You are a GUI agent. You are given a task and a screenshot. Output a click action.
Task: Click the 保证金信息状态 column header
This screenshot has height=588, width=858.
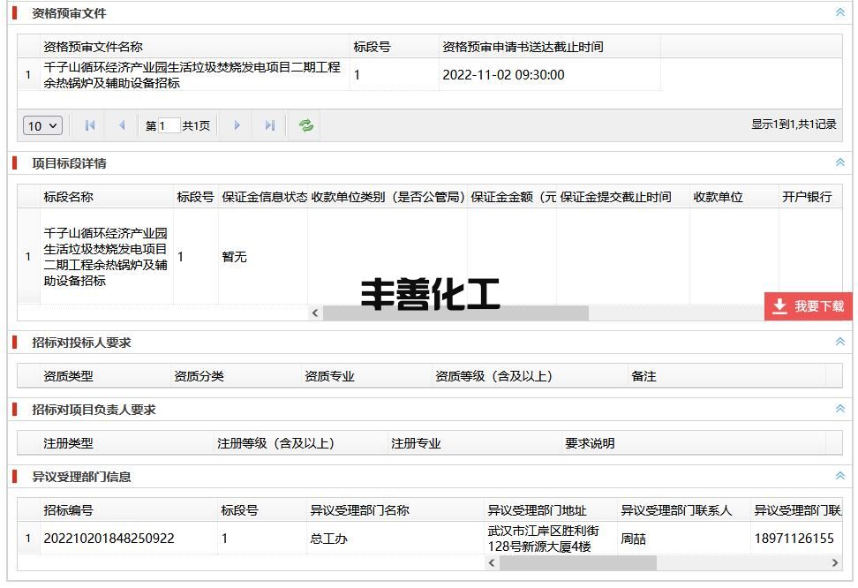pos(264,197)
